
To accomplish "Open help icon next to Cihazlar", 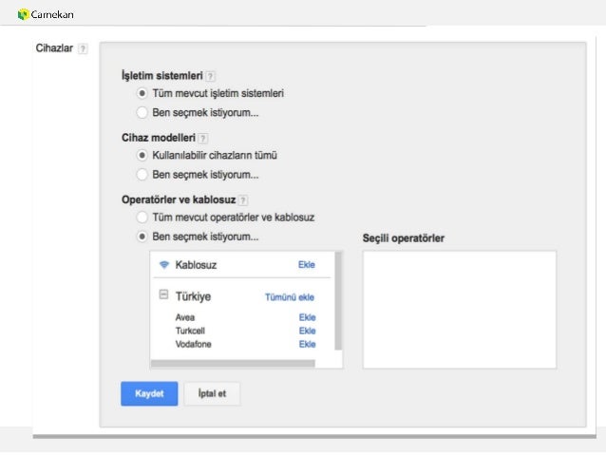I will (83, 48).
